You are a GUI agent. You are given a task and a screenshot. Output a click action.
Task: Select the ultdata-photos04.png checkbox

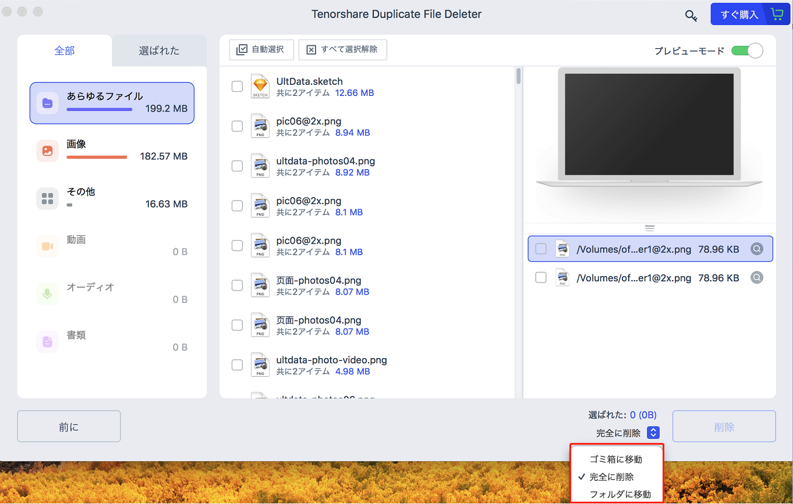pos(237,166)
